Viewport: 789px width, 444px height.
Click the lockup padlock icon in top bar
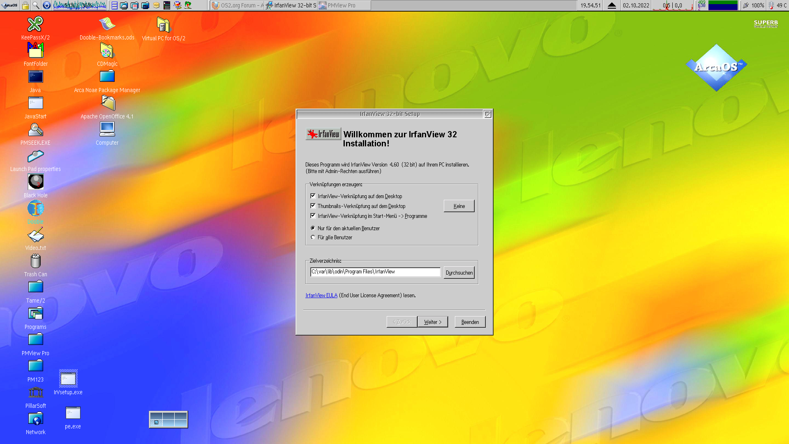click(25, 5)
